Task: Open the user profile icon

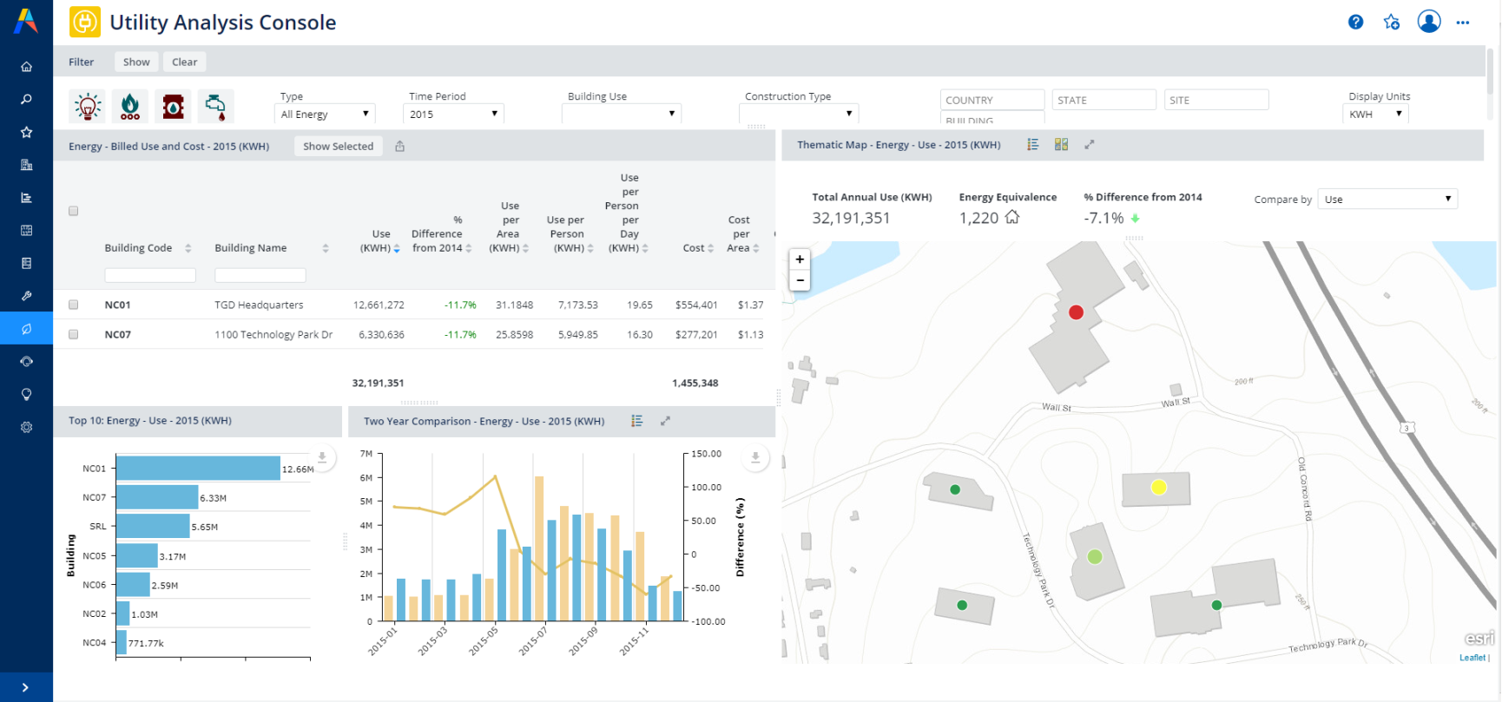Action: click(x=1428, y=22)
